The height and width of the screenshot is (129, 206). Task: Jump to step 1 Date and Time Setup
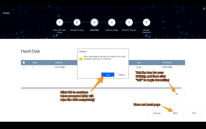coord(59,22)
